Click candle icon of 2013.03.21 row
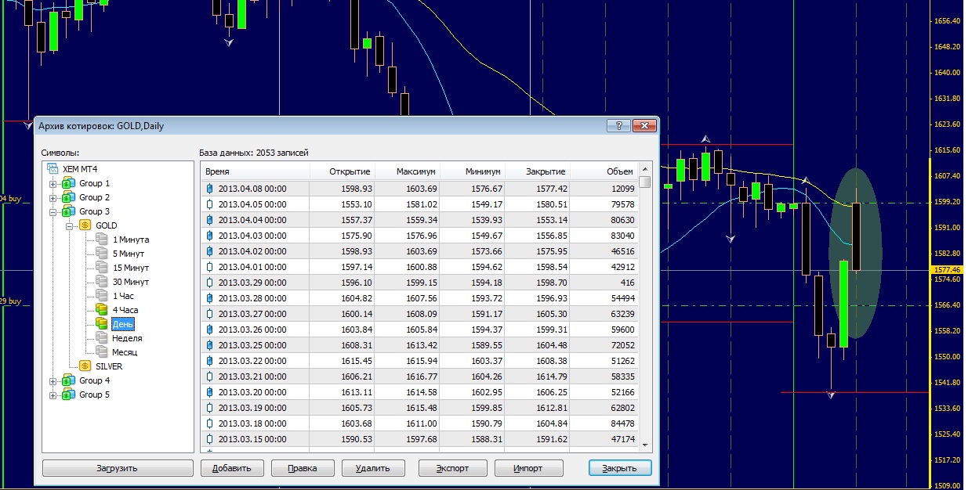This screenshot has width=968, height=490. 209,377
